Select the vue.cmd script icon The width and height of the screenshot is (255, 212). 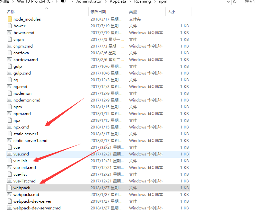point(10,154)
